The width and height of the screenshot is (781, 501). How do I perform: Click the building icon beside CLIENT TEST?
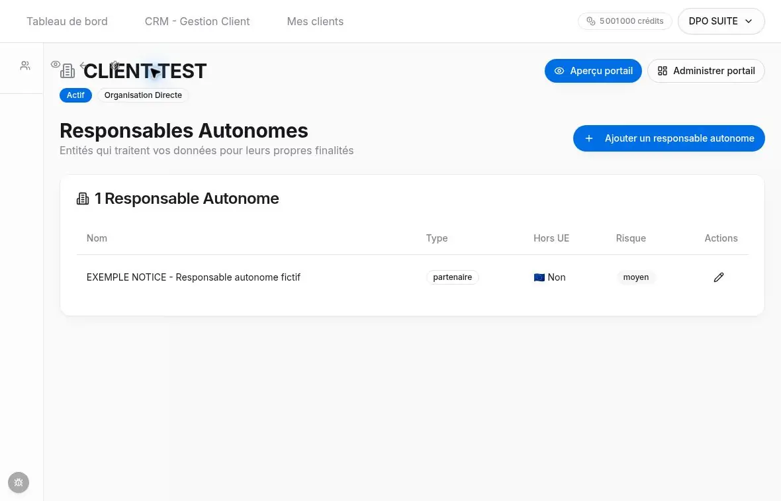click(x=68, y=71)
